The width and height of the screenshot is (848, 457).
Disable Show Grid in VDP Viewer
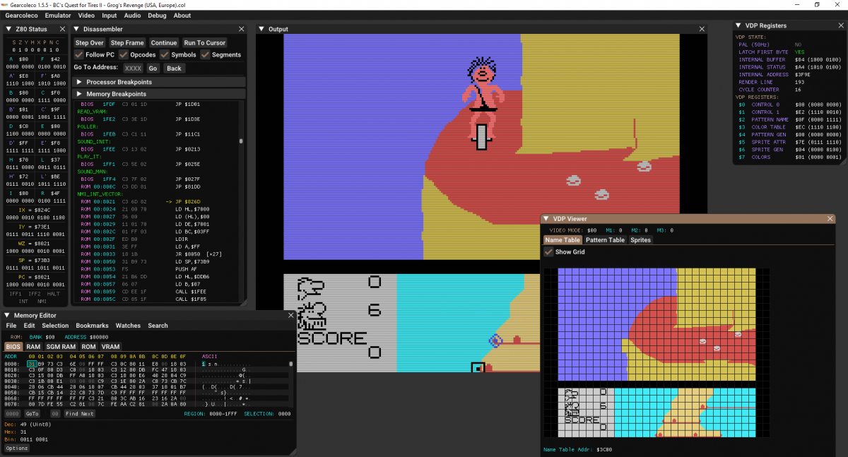[548, 252]
